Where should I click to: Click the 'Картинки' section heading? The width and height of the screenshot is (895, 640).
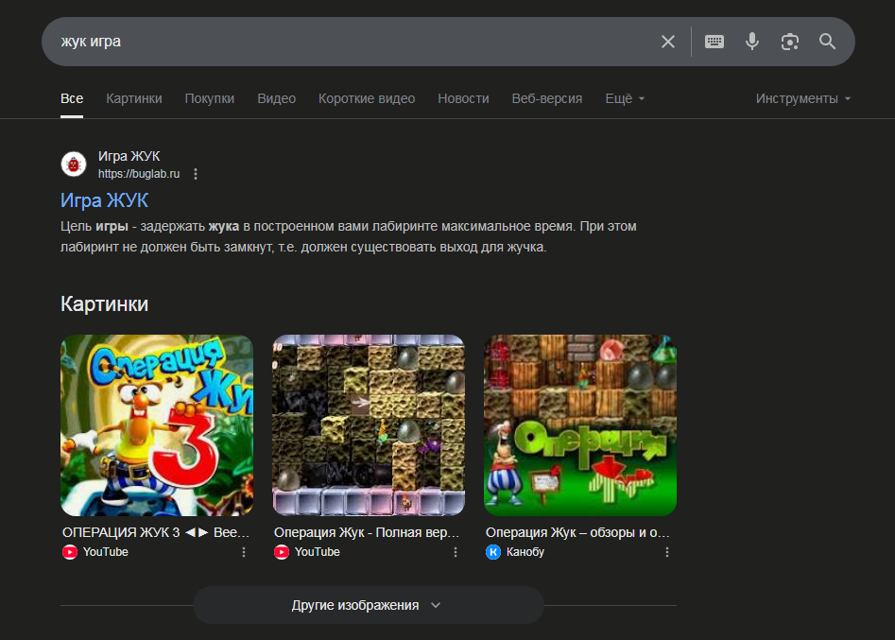(105, 304)
